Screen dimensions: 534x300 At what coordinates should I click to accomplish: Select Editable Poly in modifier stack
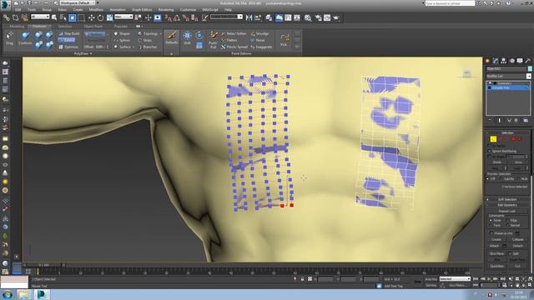[508, 87]
